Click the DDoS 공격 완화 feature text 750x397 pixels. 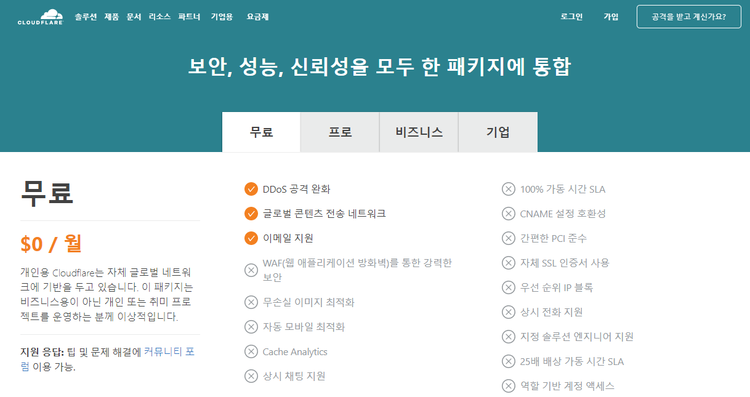297,189
